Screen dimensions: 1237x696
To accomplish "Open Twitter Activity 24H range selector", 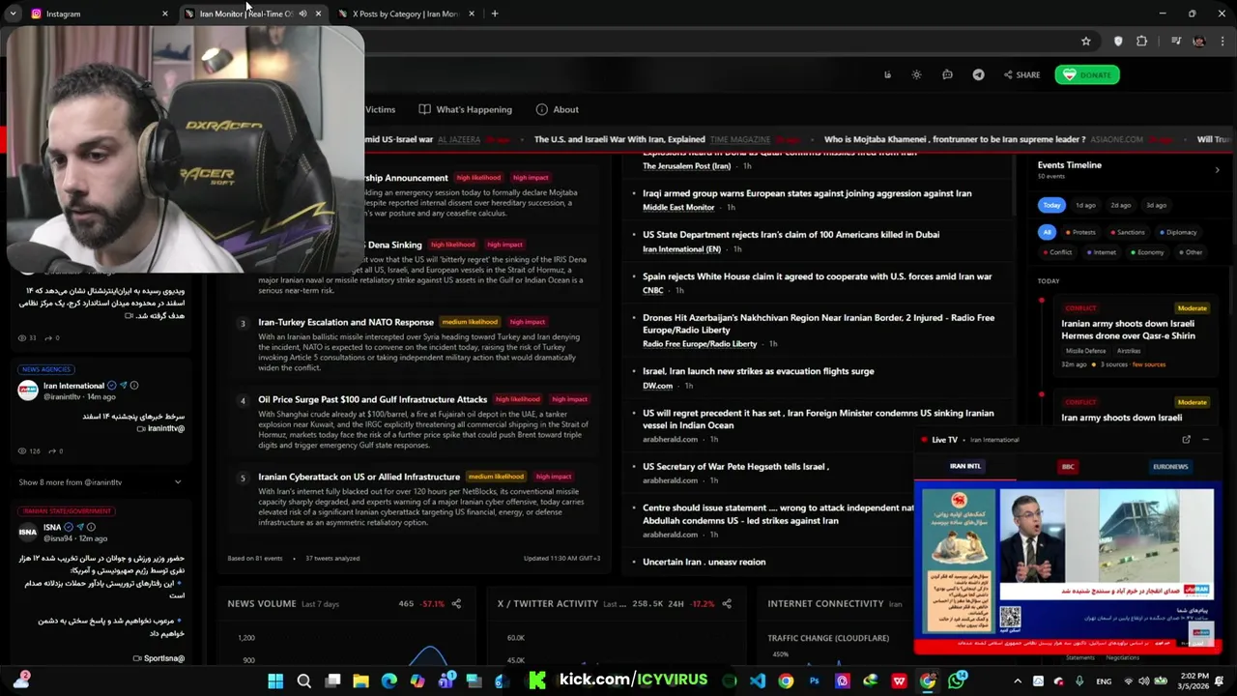I will [x=675, y=603].
